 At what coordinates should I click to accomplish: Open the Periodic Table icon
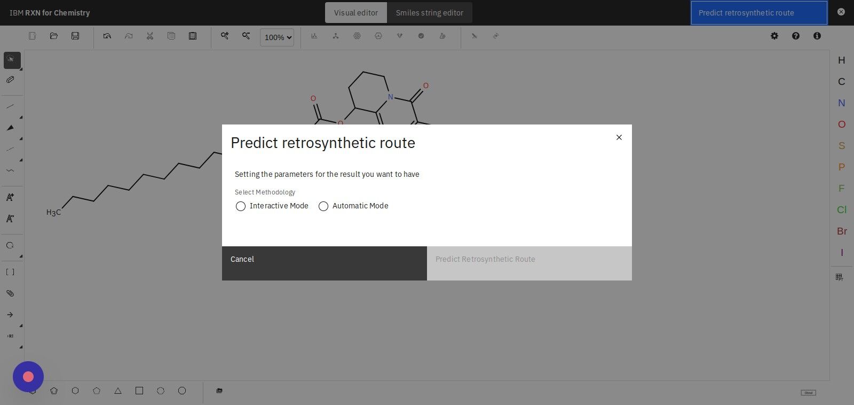coord(840,277)
